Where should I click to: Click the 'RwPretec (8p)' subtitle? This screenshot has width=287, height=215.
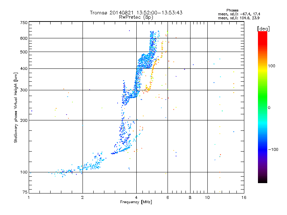pos(136,17)
